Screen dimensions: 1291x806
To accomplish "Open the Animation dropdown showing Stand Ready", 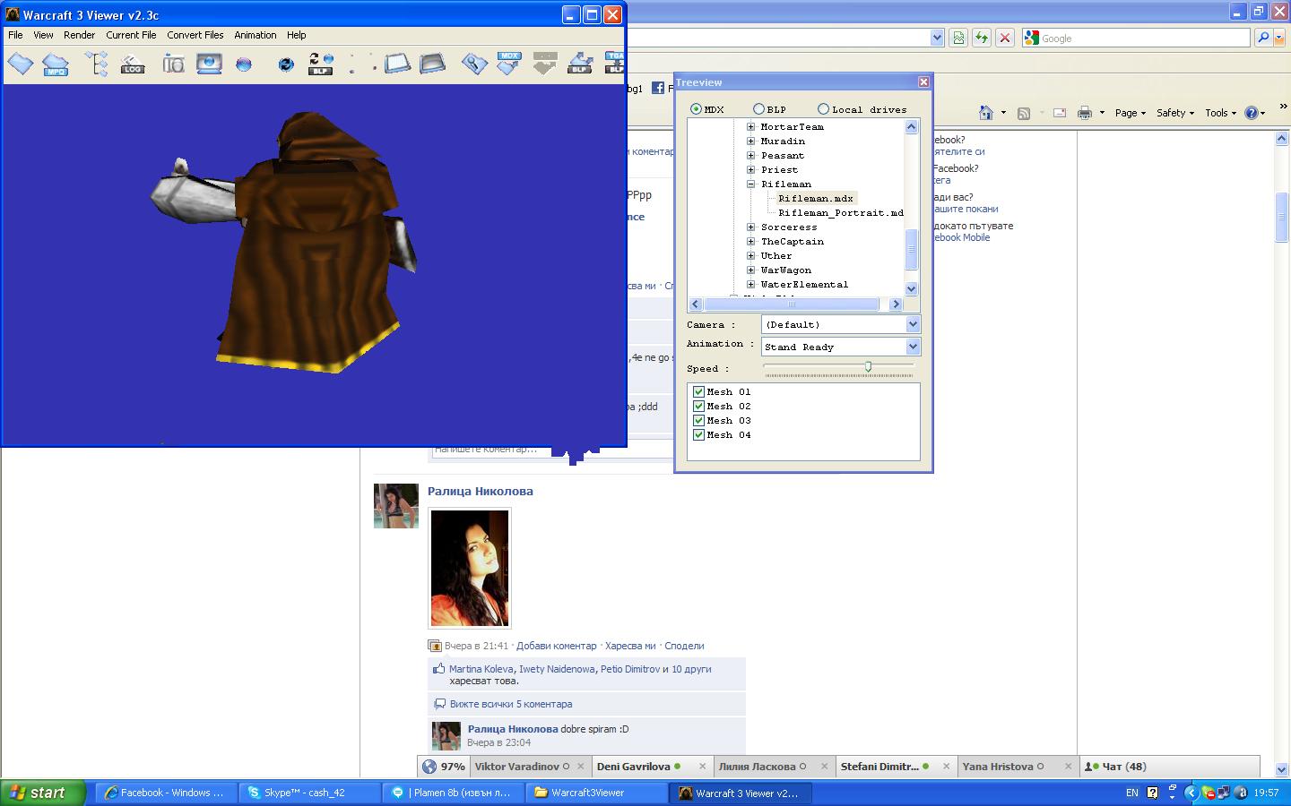I will [913, 347].
